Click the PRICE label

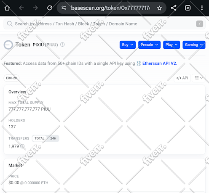pyautogui.click(x=13, y=176)
